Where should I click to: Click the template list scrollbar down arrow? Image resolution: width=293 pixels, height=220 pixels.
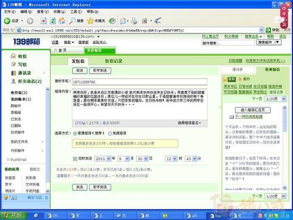[x=285, y=187]
